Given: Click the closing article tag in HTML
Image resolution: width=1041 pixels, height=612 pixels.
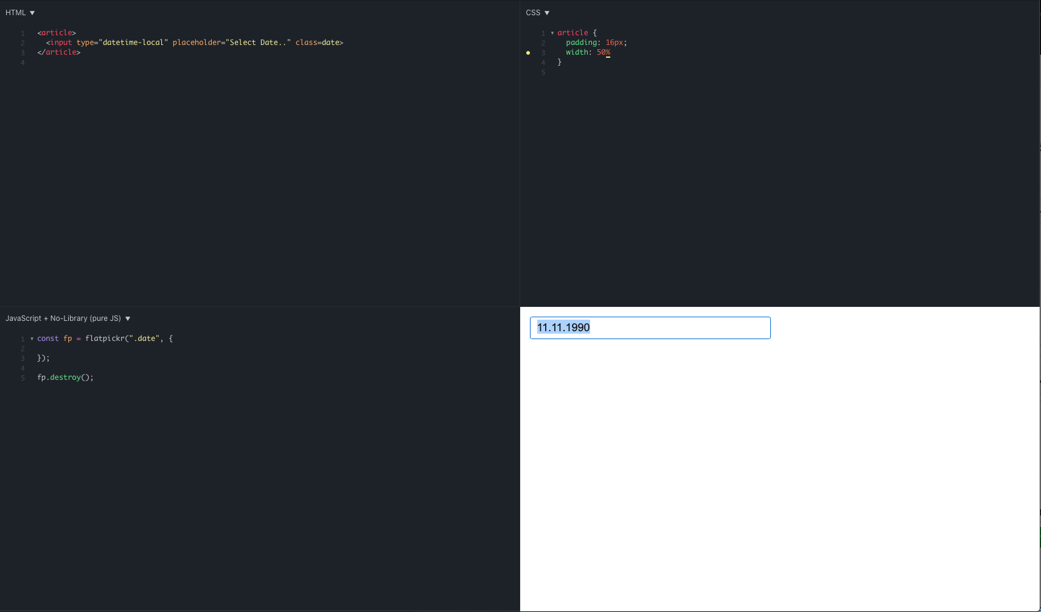Looking at the screenshot, I should pos(59,52).
